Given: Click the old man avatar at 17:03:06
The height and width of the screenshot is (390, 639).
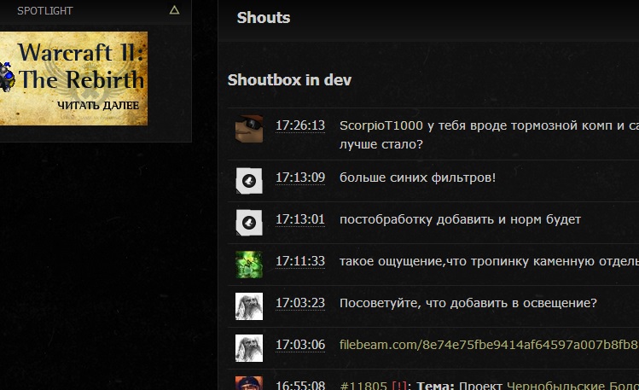Looking at the screenshot, I should click(249, 348).
